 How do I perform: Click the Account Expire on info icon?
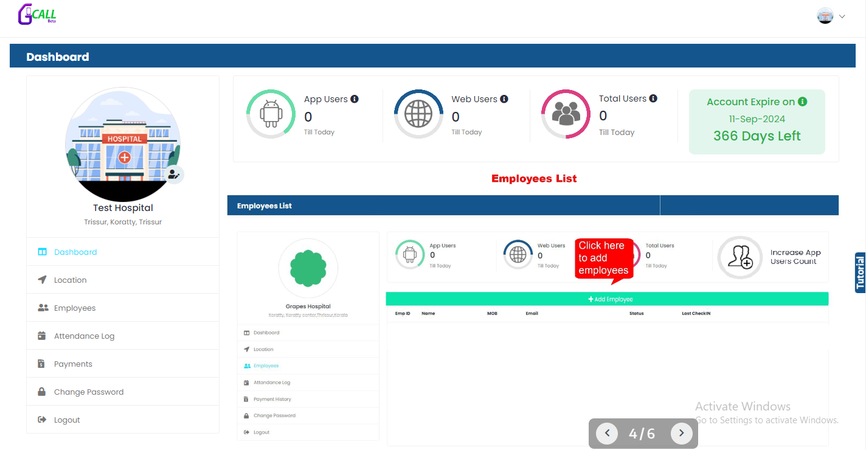tap(802, 102)
